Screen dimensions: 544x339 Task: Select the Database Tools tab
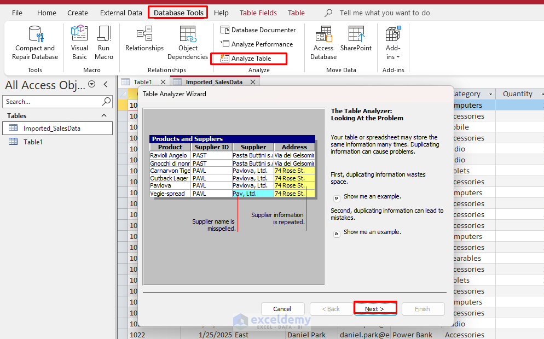tap(178, 13)
